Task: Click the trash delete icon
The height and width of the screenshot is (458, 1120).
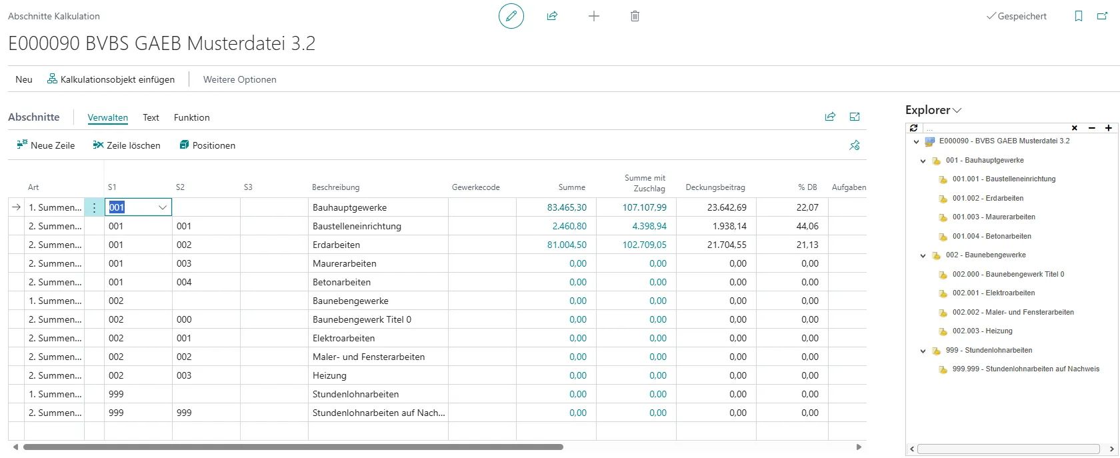Action: (635, 16)
